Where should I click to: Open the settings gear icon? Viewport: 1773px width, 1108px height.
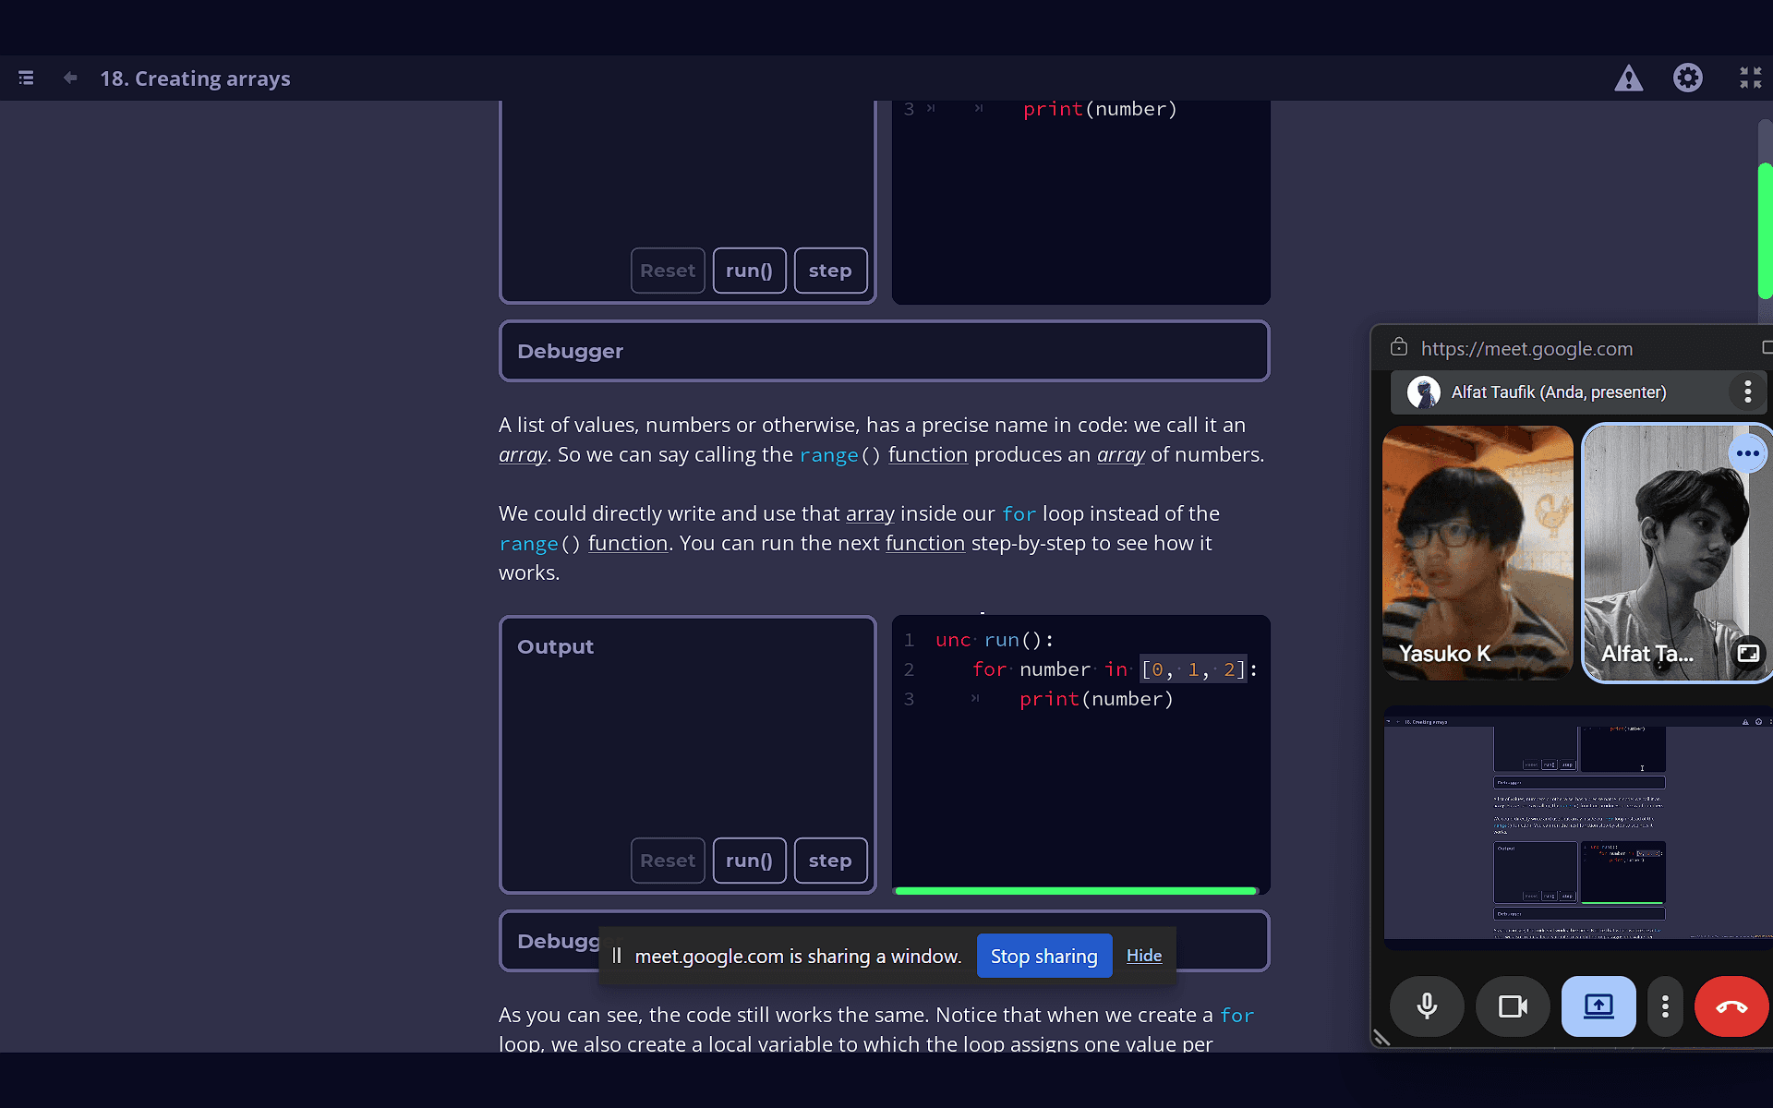[x=1687, y=78]
